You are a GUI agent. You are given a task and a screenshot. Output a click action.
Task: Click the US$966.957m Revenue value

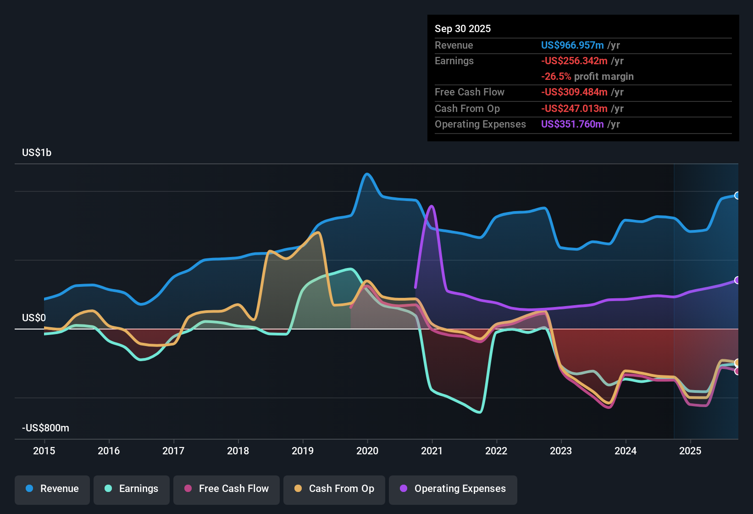572,45
